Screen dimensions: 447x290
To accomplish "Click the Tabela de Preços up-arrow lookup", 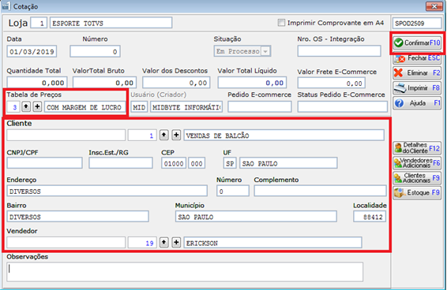I will (26, 106).
